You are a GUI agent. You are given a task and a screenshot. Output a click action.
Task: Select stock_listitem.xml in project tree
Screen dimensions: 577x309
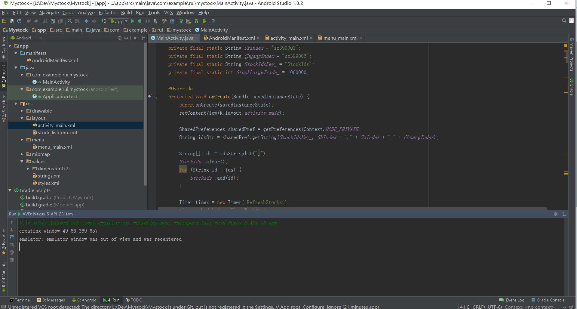pos(57,133)
